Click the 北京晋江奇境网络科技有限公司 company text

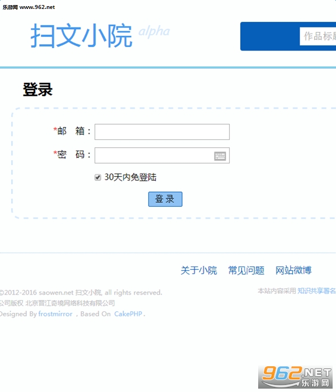click(x=70, y=303)
